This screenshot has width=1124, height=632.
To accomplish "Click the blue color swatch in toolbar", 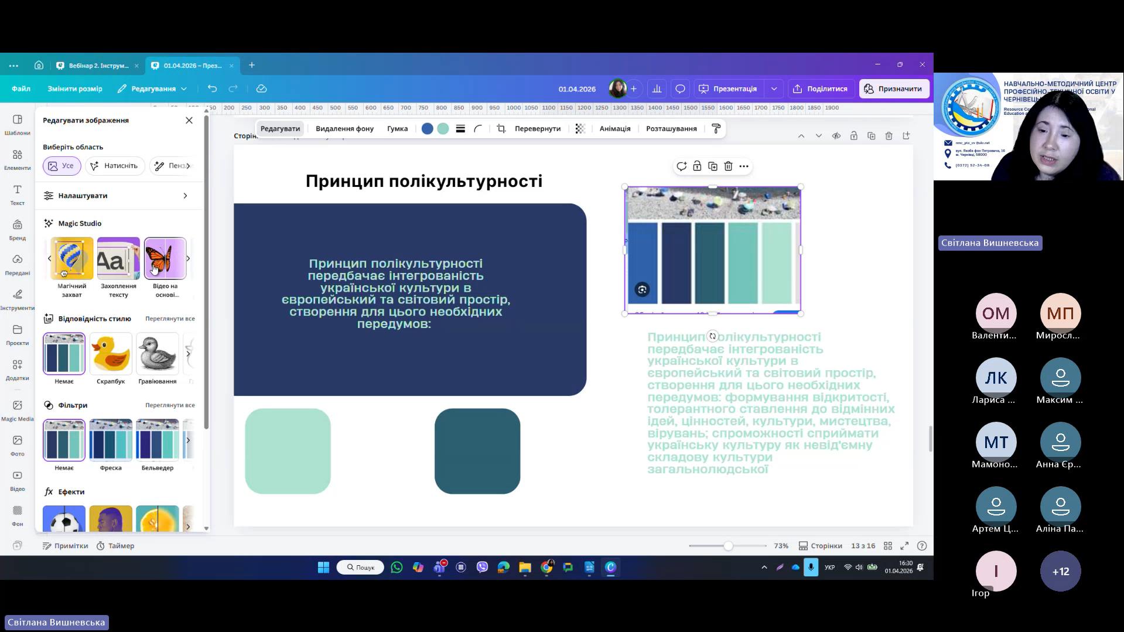I will 427,129.
